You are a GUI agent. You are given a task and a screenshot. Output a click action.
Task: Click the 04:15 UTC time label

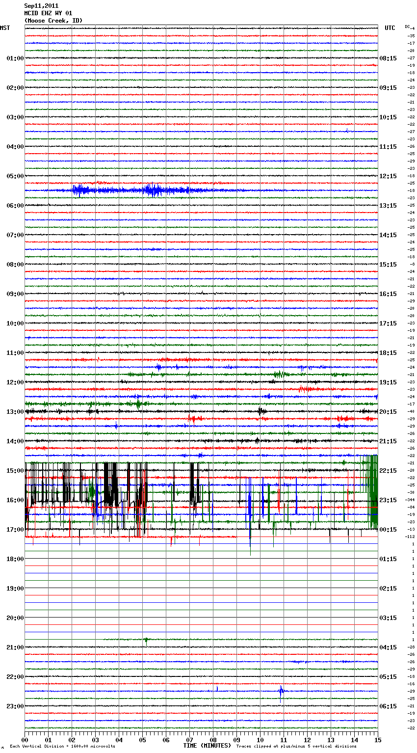pos(388,647)
